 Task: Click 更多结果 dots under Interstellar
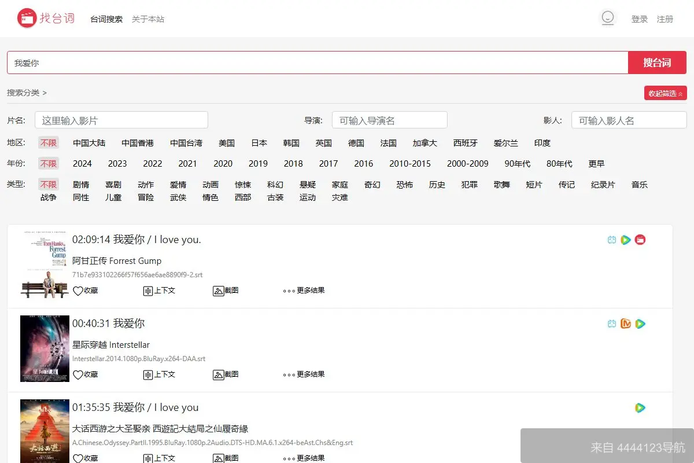tap(289, 375)
